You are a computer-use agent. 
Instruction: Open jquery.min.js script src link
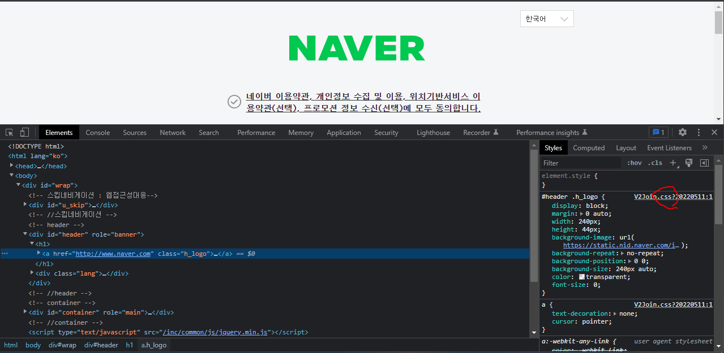tap(215, 332)
